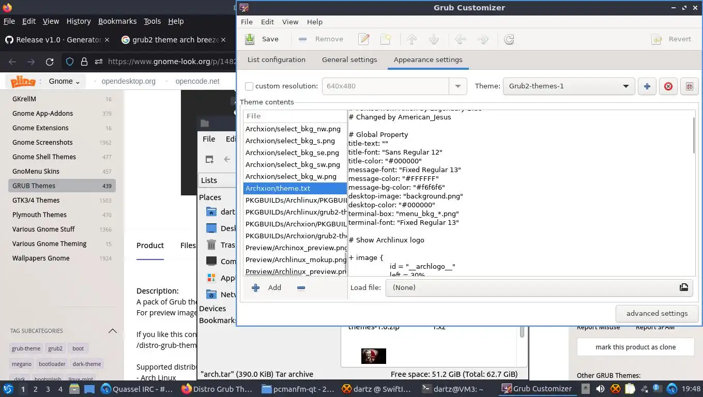Open the File menu in Grub Customizer
Image resolution: width=703 pixels, height=397 pixels.
247,22
